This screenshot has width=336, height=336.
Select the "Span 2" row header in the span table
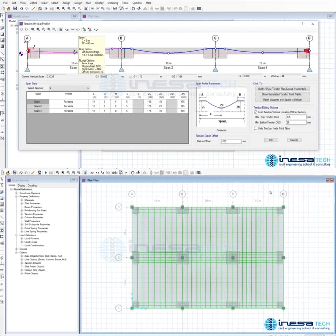coord(38,106)
